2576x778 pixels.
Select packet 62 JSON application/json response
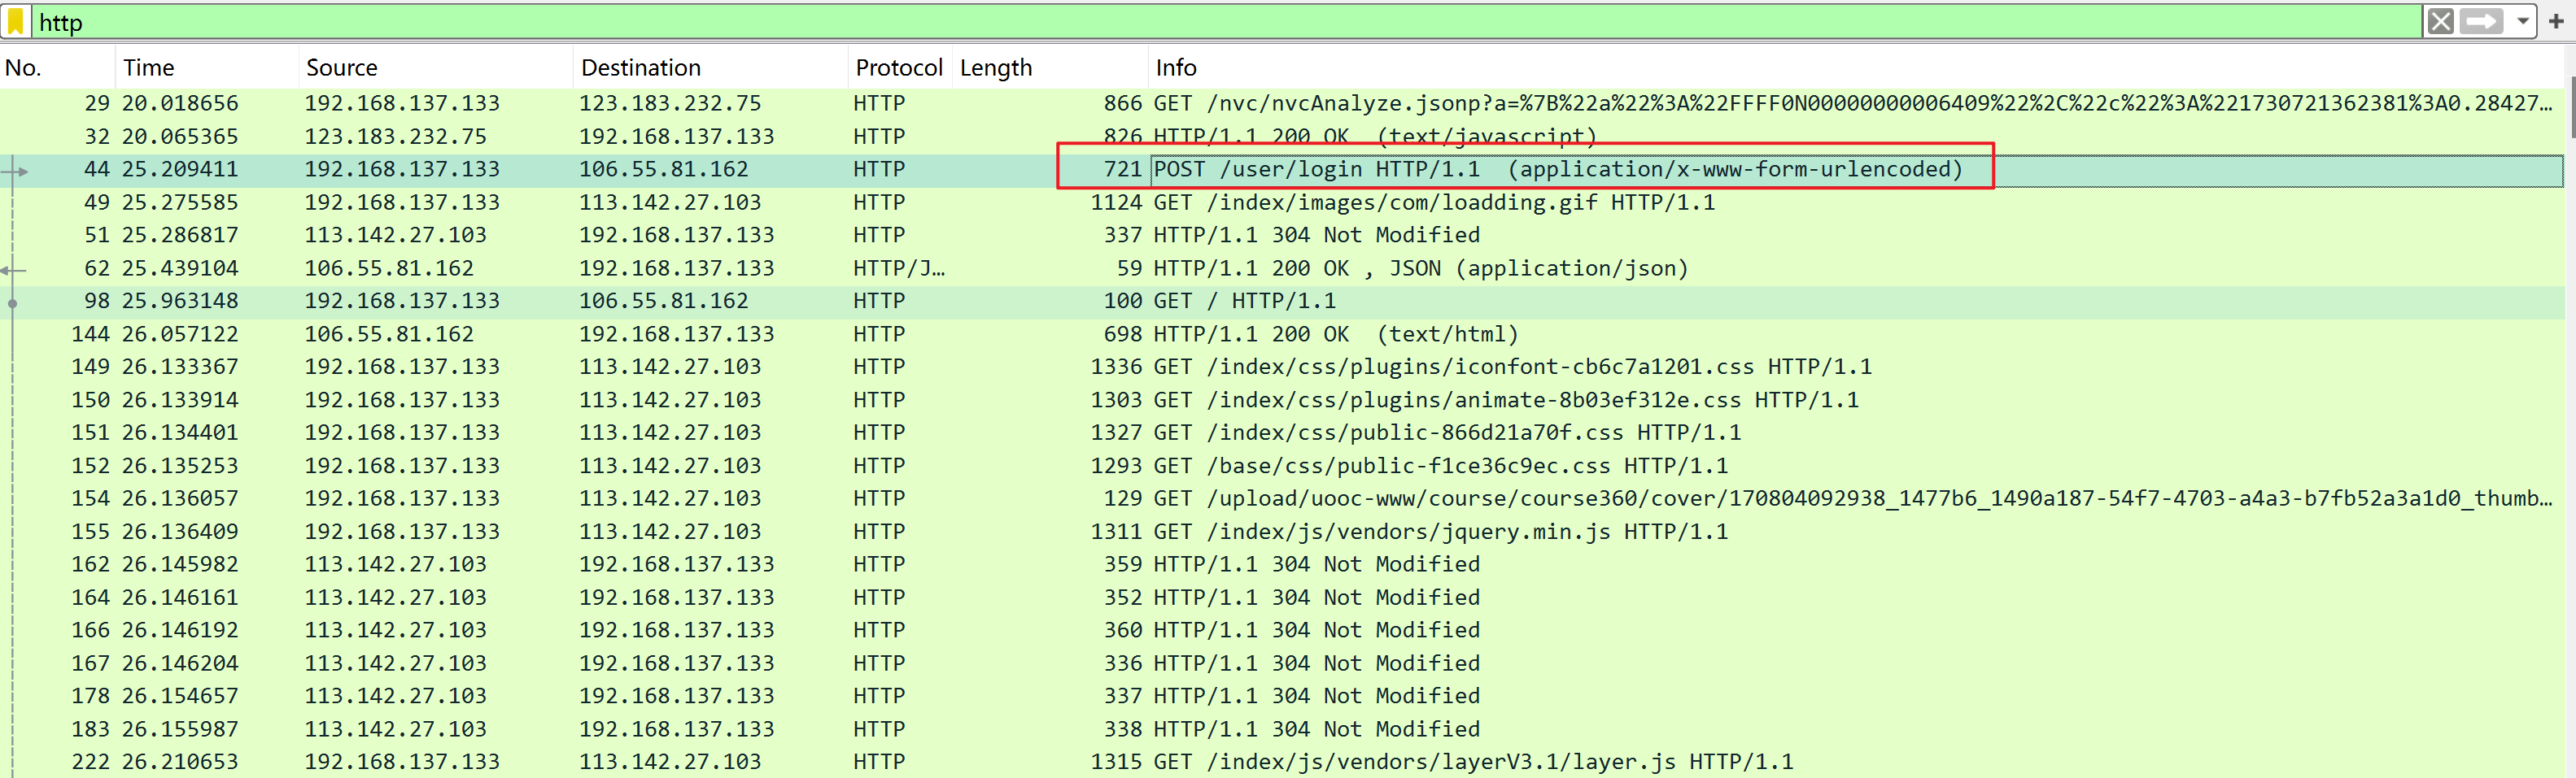[x=1281, y=267]
